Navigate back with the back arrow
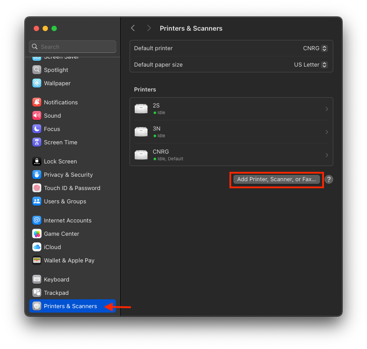Screen dimensions: 367x349 [x=133, y=28]
